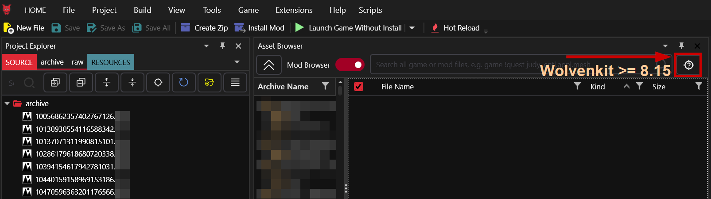
Task: Click the list view hamburger icon
Action: tap(235, 82)
